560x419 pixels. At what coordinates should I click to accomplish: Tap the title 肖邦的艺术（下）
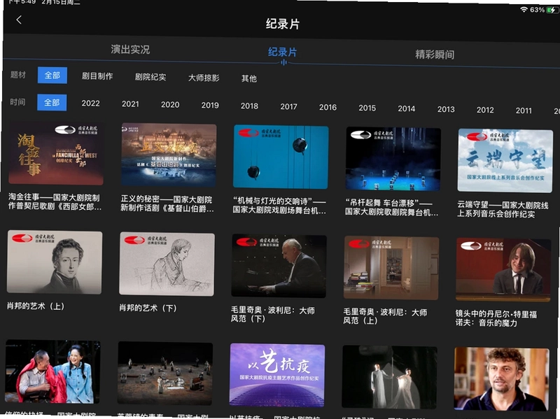148,308
